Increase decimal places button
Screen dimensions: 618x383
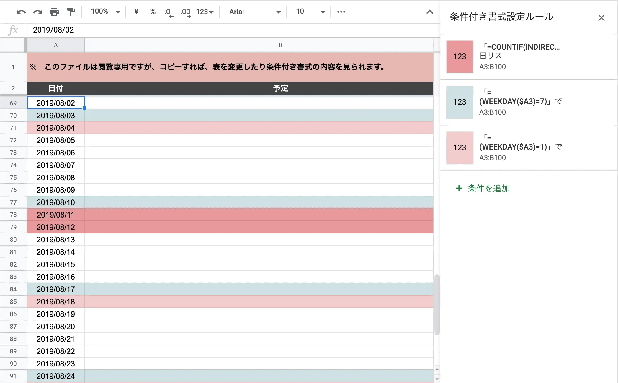pyautogui.click(x=186, y=12)
